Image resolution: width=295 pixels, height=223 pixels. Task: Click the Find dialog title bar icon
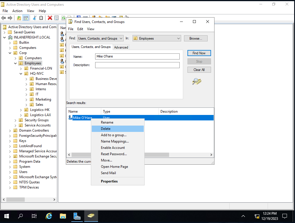tap(70, 22)
